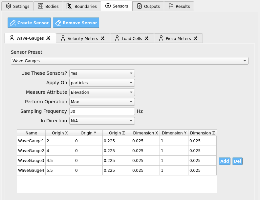Screen dimensions: 260x200
Task: Click Origin Z cell of WaveGauge1
Action: 117,141
